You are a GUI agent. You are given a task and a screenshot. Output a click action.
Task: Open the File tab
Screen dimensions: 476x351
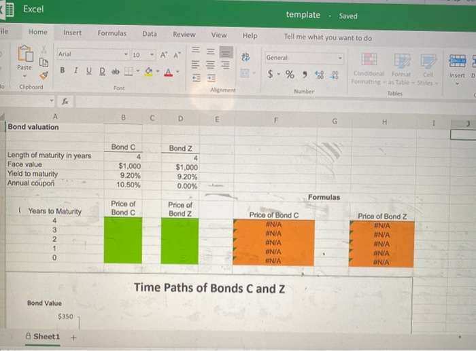tap(3, 31)
